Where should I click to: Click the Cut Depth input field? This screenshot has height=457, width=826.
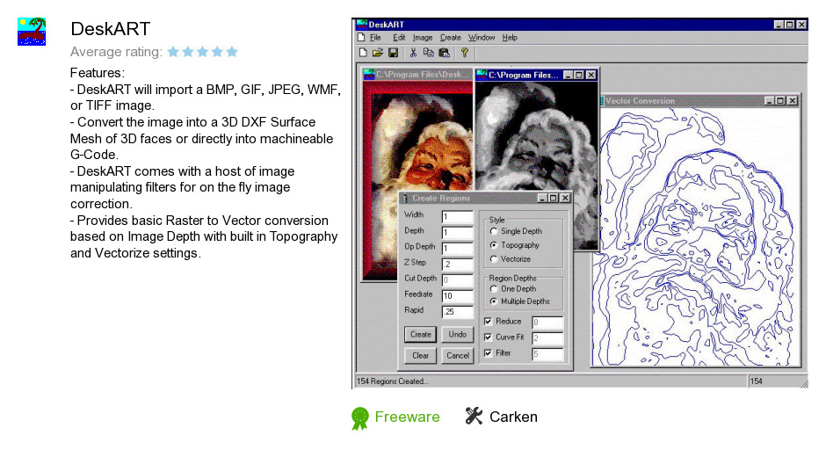pos(457,279)
